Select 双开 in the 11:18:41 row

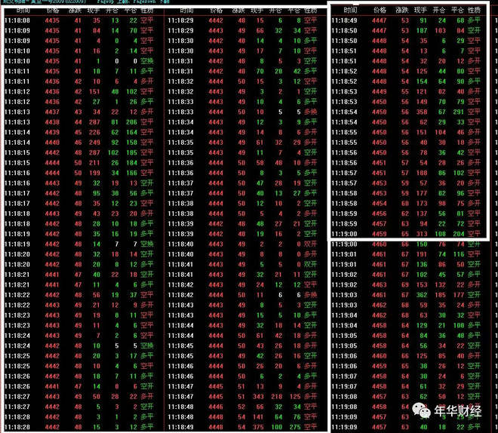310,265
